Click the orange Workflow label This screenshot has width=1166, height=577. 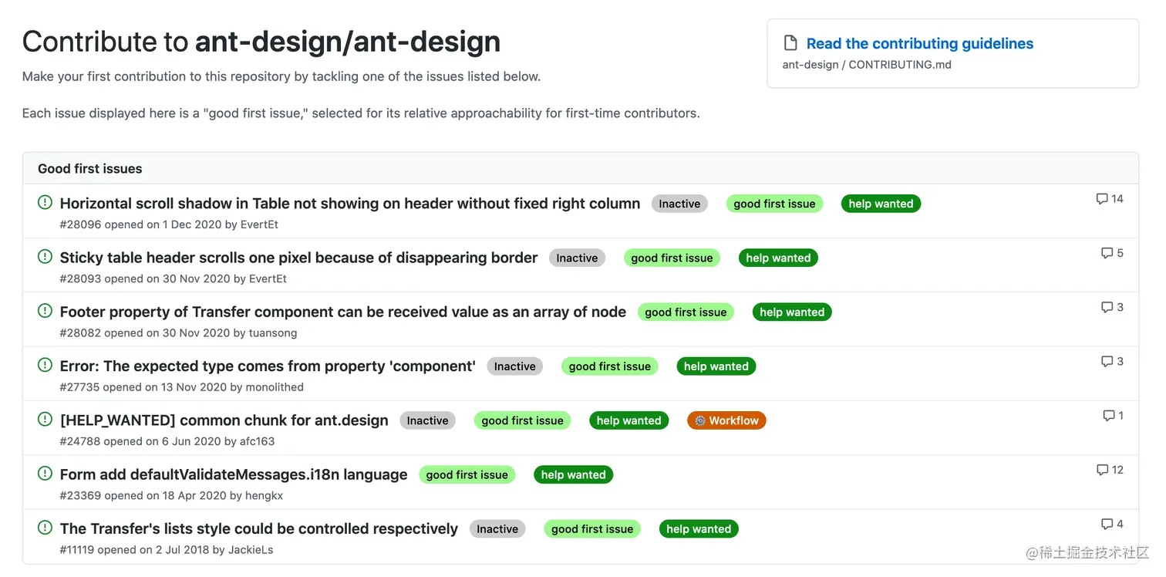[726, 420]
